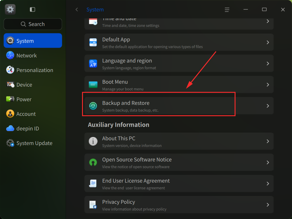292x219 pixels.
Task: Click the Backup and Restore icon
Action: [x=93, y=106]
